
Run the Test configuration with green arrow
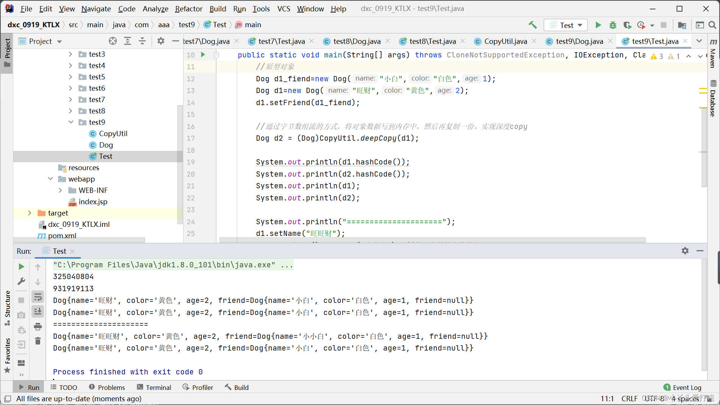coord(598,25)
